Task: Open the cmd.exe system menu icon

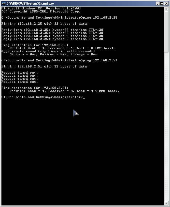Action: click(4, 3)
